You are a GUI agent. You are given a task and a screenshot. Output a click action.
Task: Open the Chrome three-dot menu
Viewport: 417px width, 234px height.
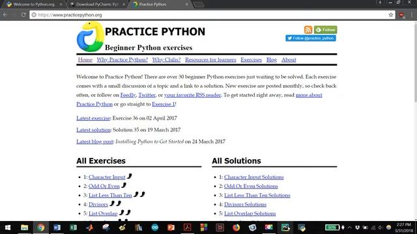[x=412, y=15]
